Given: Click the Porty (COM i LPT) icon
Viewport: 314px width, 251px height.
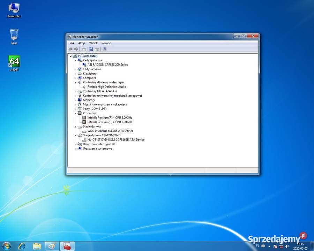Looking at the screenshot, I should [x=80, y=109].
